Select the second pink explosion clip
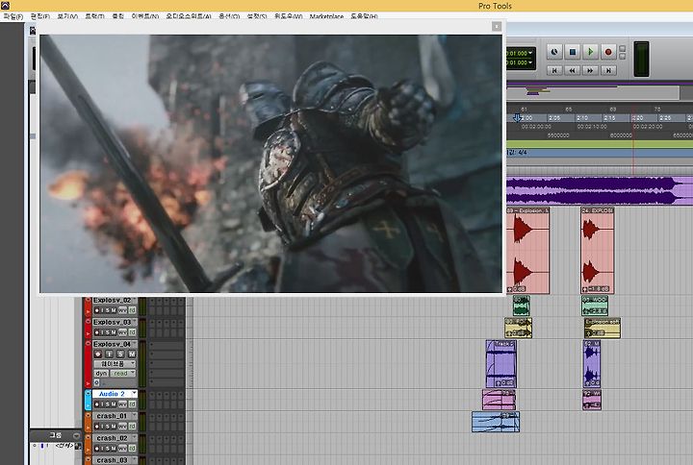The width and height of the screenshot is (693, 465). click(597, 250)
